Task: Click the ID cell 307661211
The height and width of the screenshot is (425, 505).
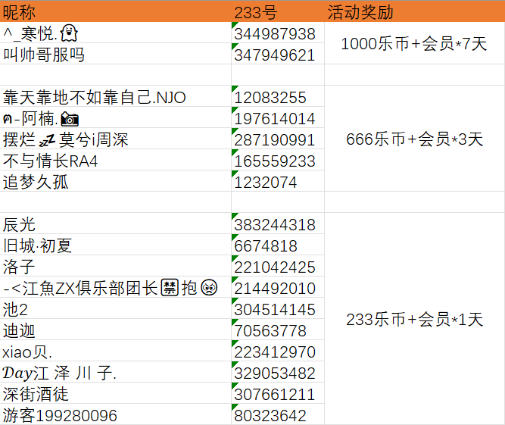Action: [278, 394]
